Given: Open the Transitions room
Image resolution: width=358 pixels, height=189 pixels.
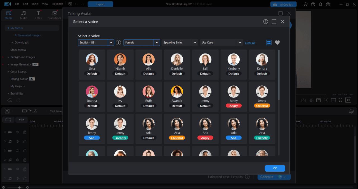Looking at the screenshot, I should click(x=55, y=15).
